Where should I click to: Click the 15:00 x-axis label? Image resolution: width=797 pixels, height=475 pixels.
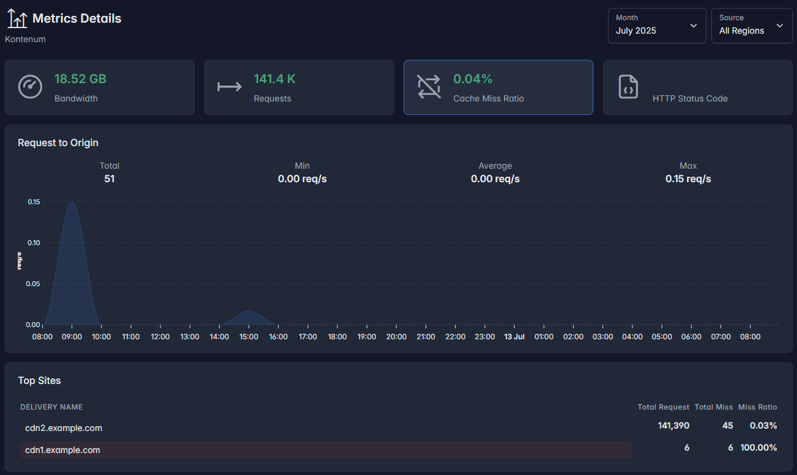tap(249, 337)
